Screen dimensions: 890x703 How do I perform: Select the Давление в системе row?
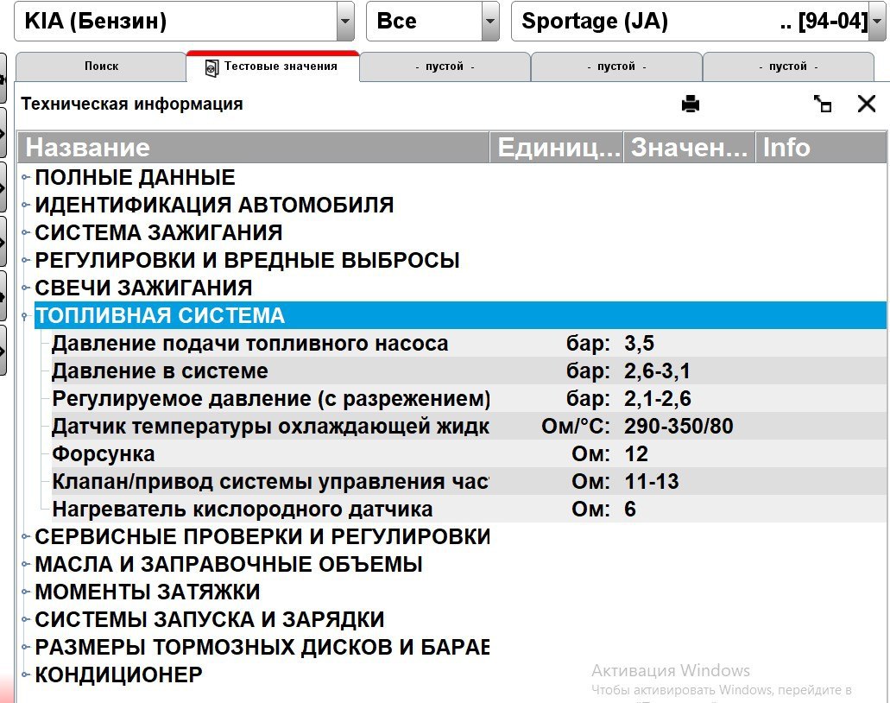(468, 370)
